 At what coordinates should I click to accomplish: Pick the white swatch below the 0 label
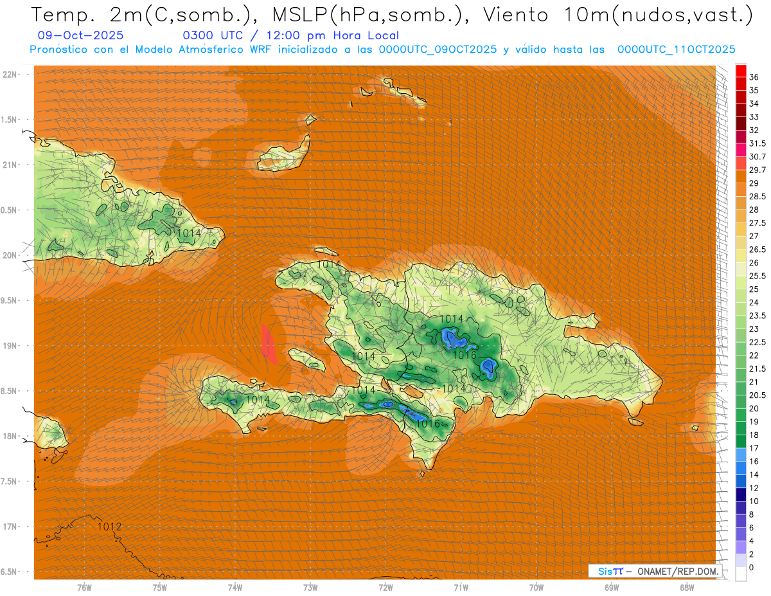[741, 574]
